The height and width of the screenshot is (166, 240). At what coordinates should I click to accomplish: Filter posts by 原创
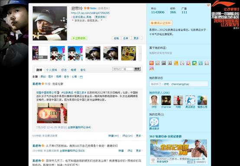coord(43,77)
